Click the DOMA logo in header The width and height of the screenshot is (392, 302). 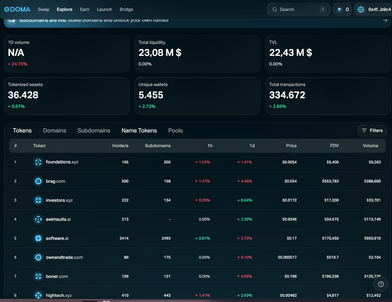pyautogui.click(x=17, y=9)
